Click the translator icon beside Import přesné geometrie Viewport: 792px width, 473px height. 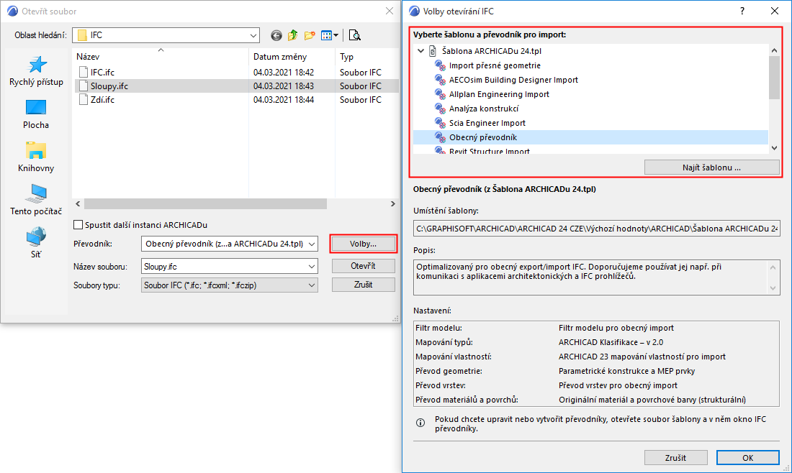pos(440,65)
